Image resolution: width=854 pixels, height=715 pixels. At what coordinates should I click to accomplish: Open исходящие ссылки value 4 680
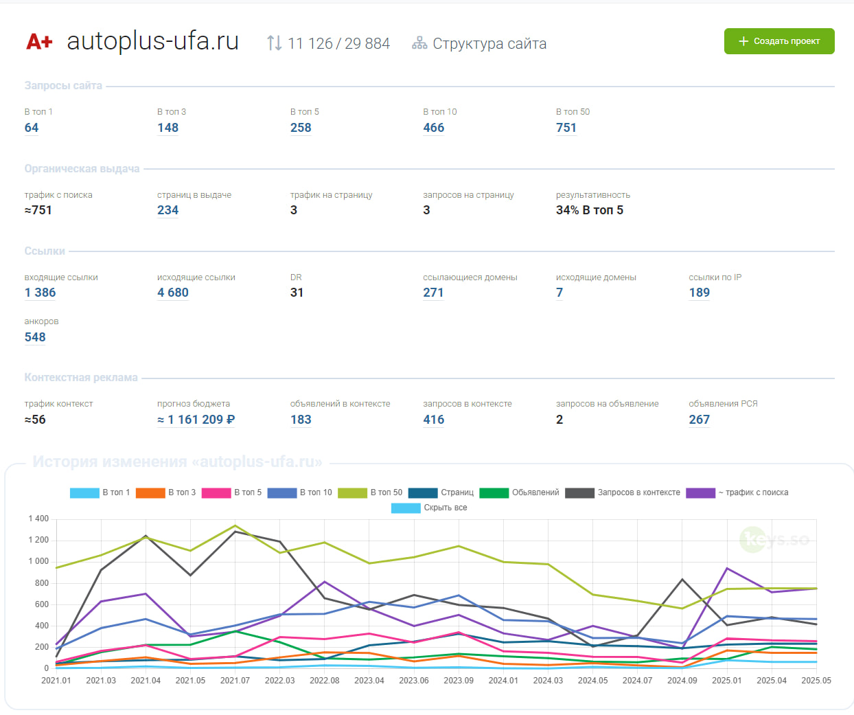(173, 293)
